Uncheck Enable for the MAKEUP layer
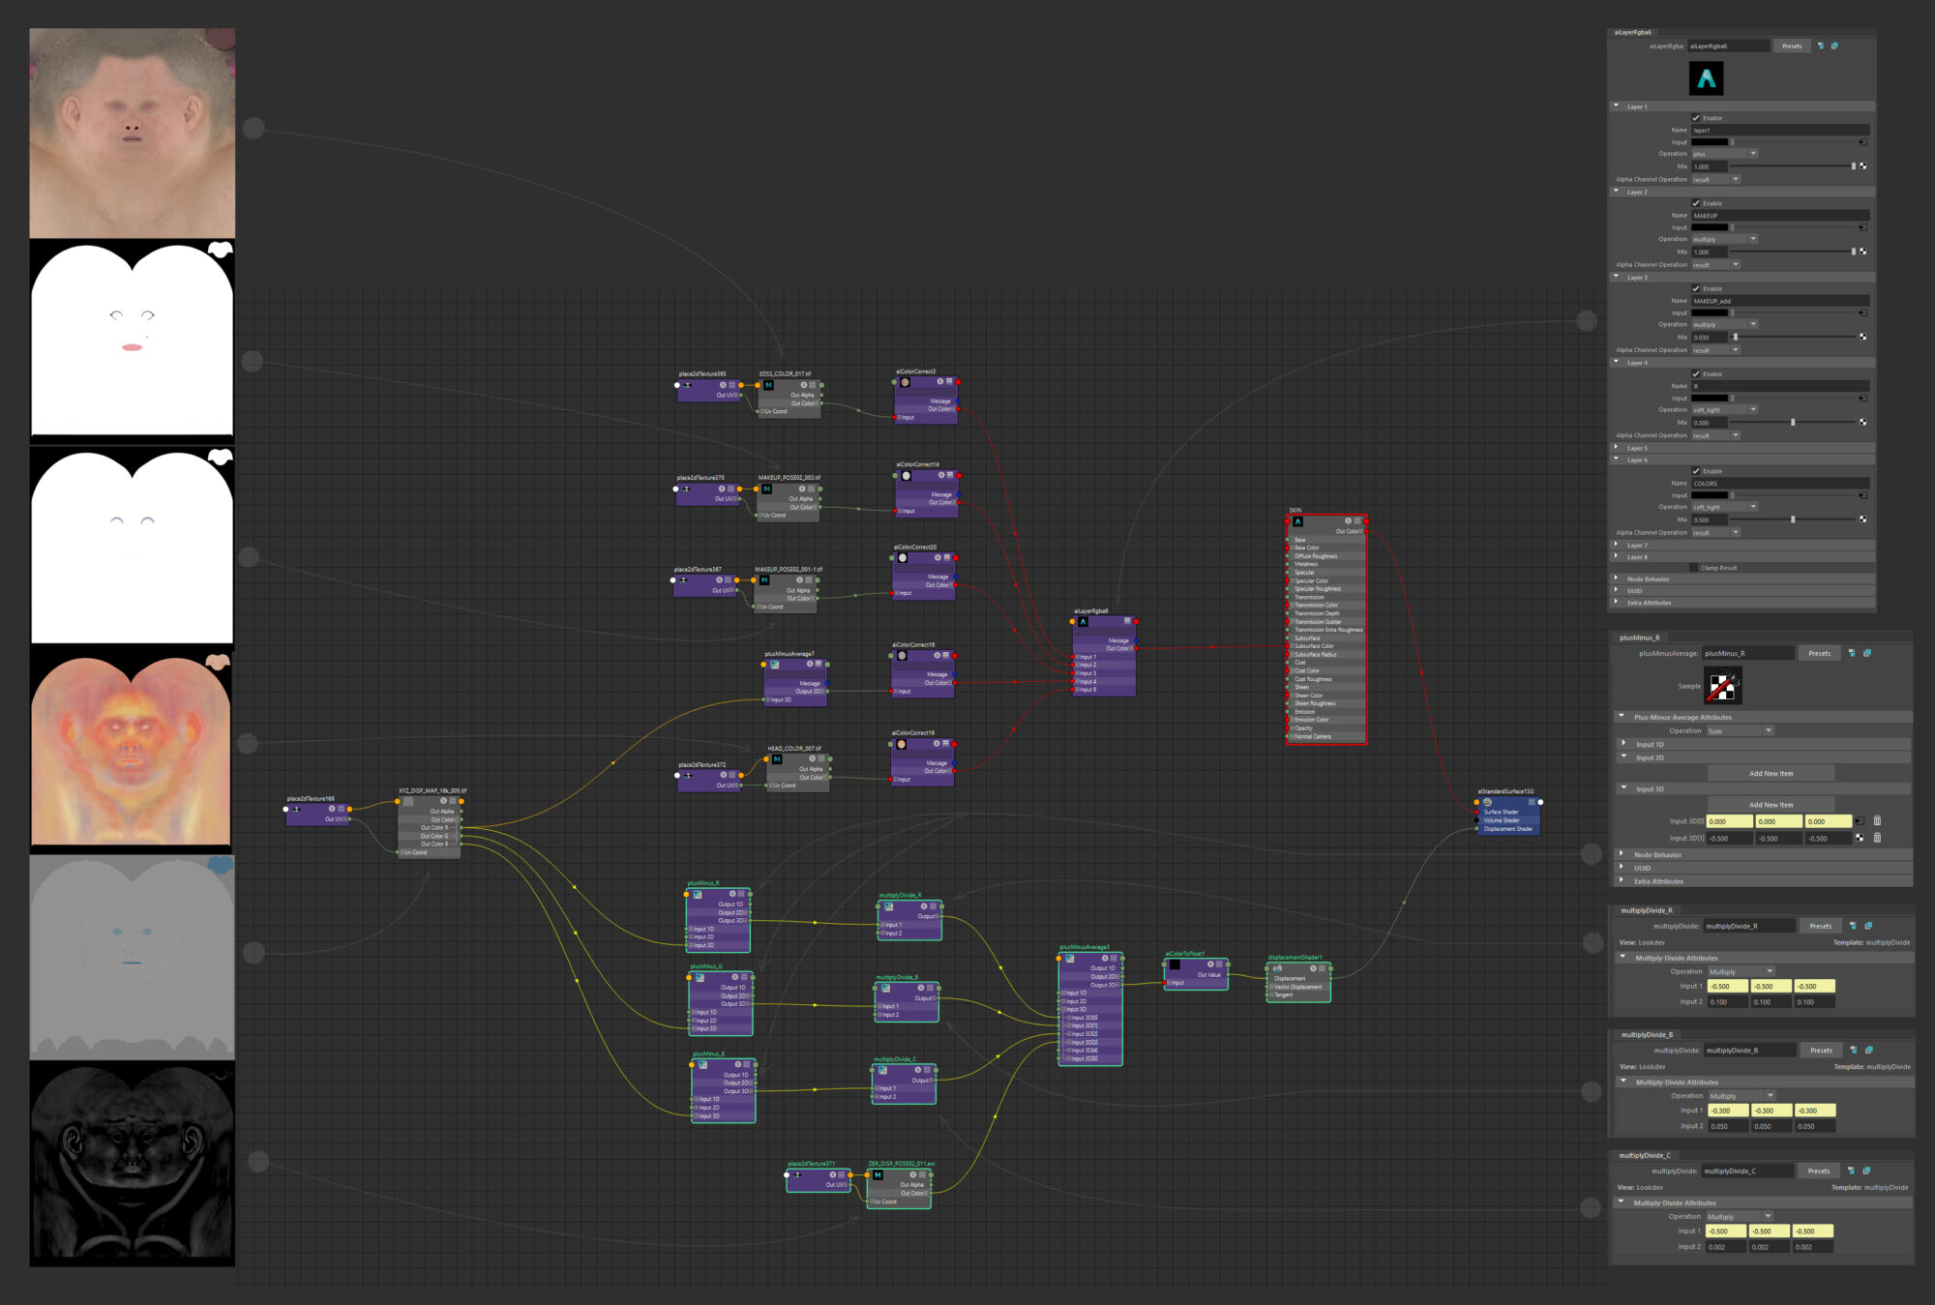Image resolution: width=1935 pixels, height=1305 pixels. (x=1696, y=203)
